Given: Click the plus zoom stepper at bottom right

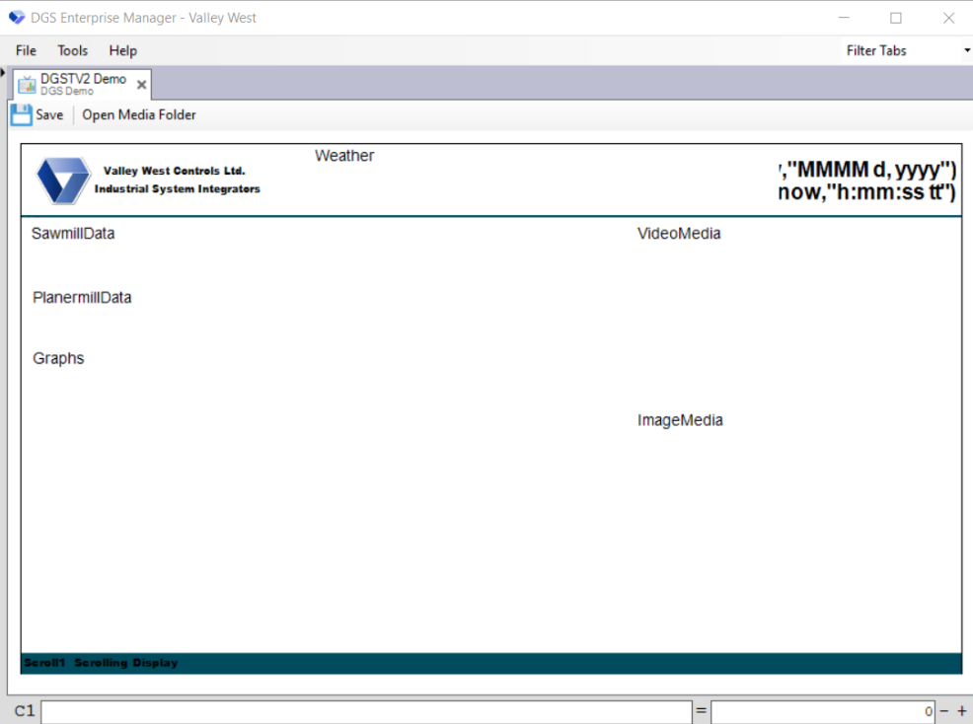Looking at the screenshot, I should point(962,710).
